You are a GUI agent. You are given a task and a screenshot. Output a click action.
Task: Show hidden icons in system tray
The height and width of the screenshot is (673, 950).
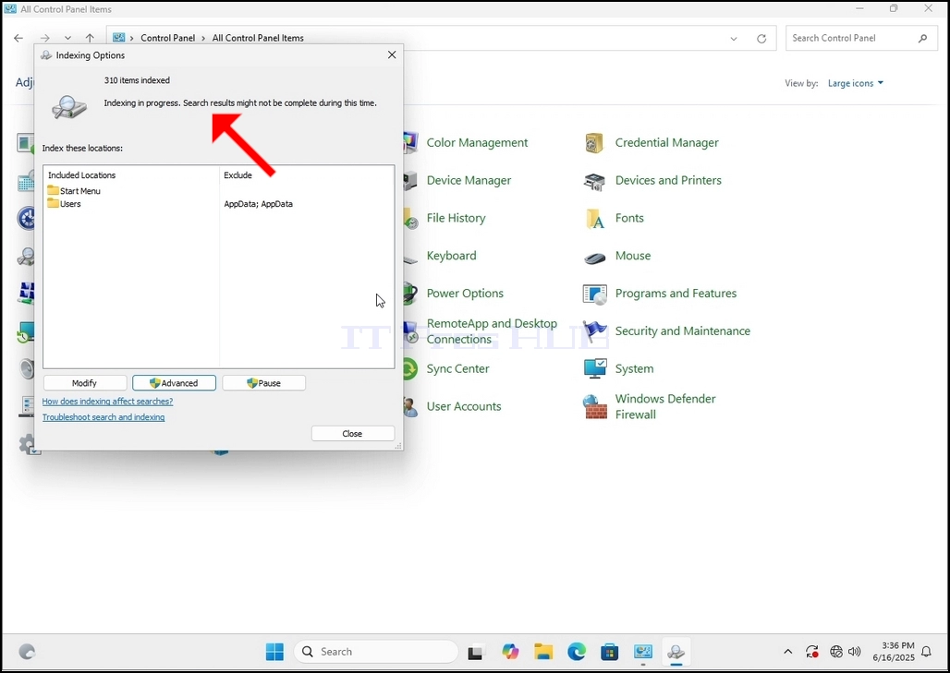787,652
